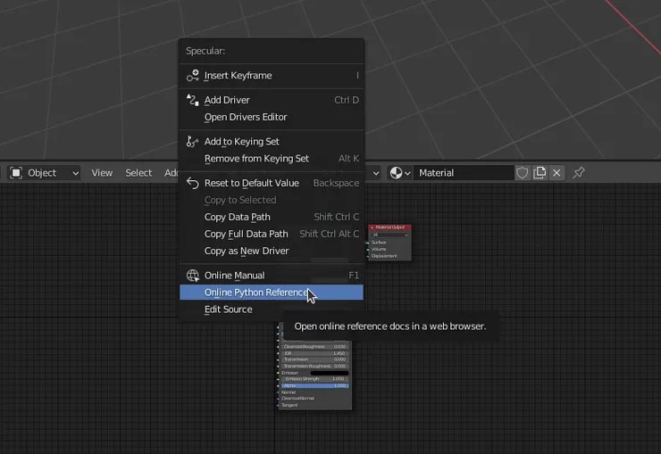Choose Insert Keyframe from context menu
Viewport: 661px width, 454px height.
(271, 75)
